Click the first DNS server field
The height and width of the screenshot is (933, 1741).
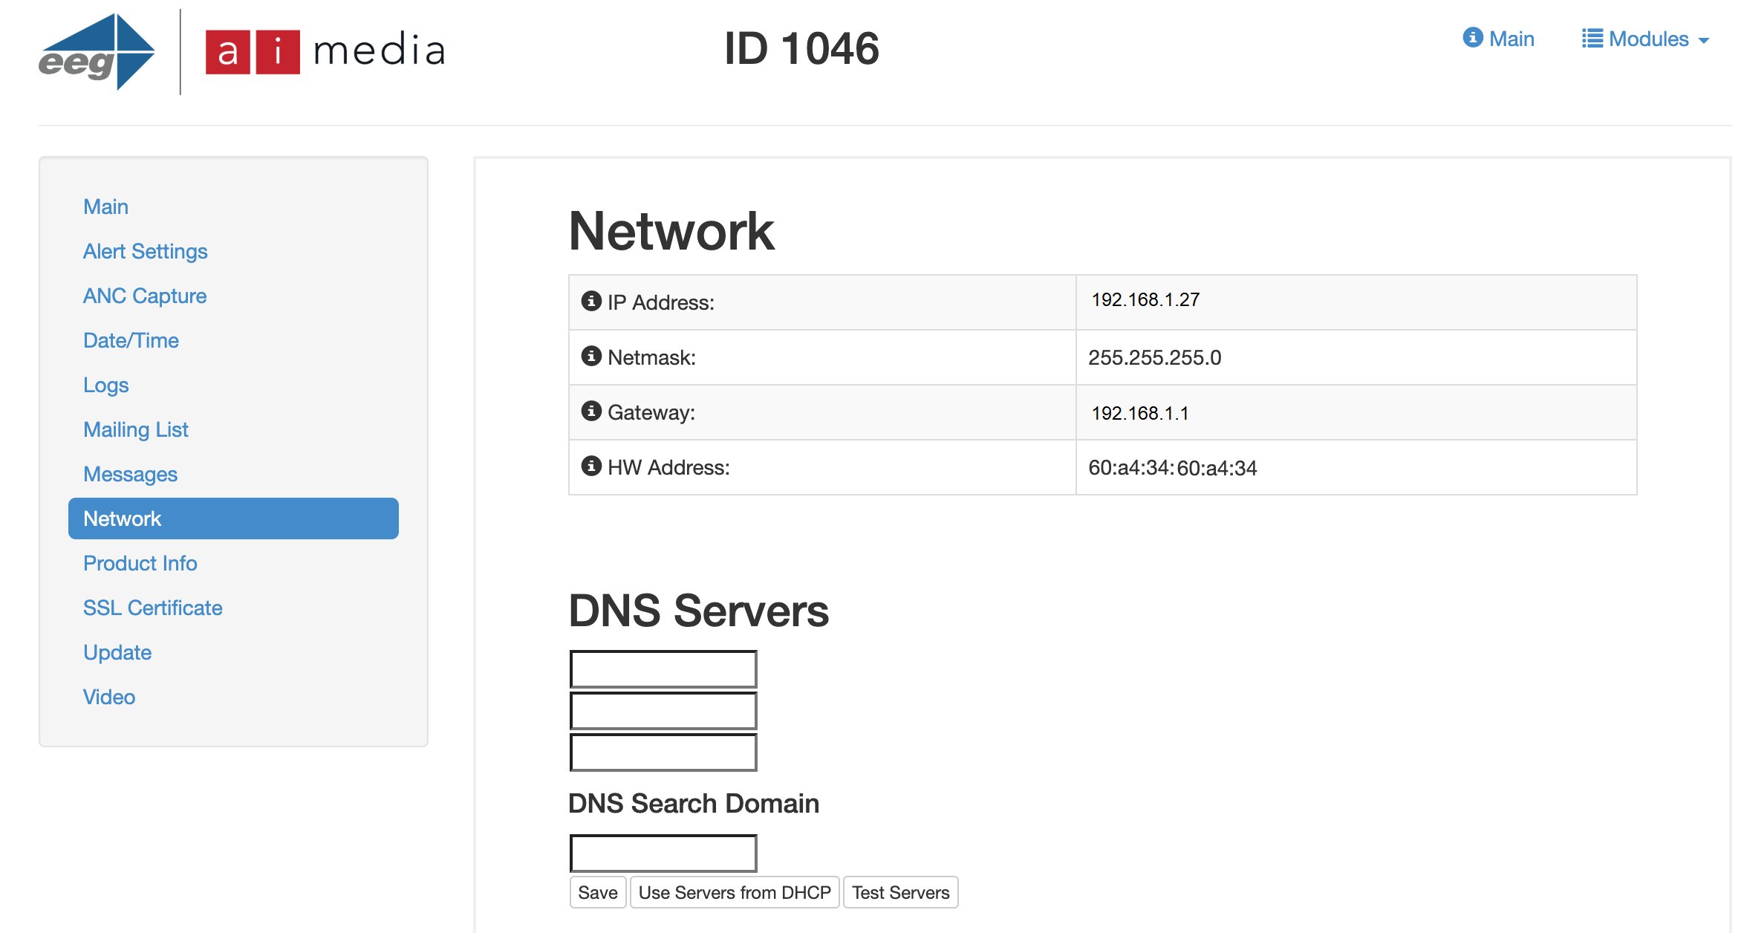(x=663, y=669)
